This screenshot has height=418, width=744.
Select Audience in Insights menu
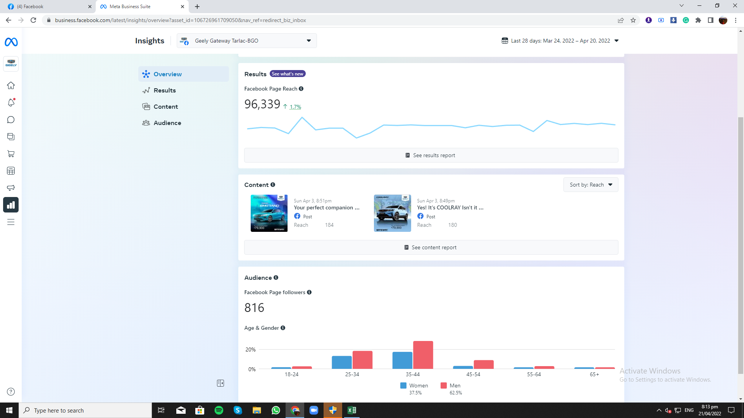(184, 123)
